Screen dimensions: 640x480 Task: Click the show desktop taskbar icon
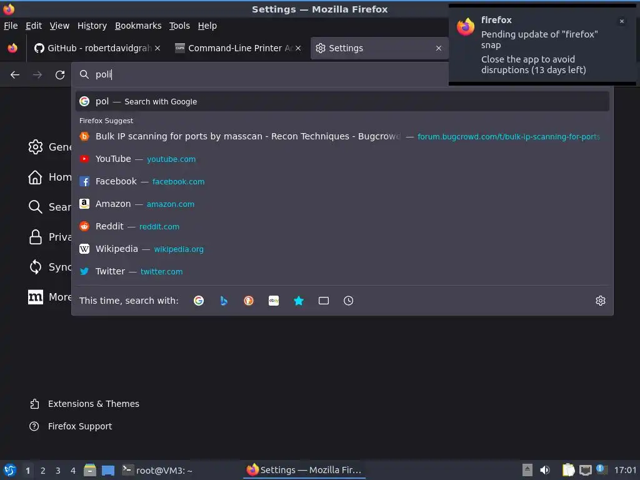[x=108, y=470]
